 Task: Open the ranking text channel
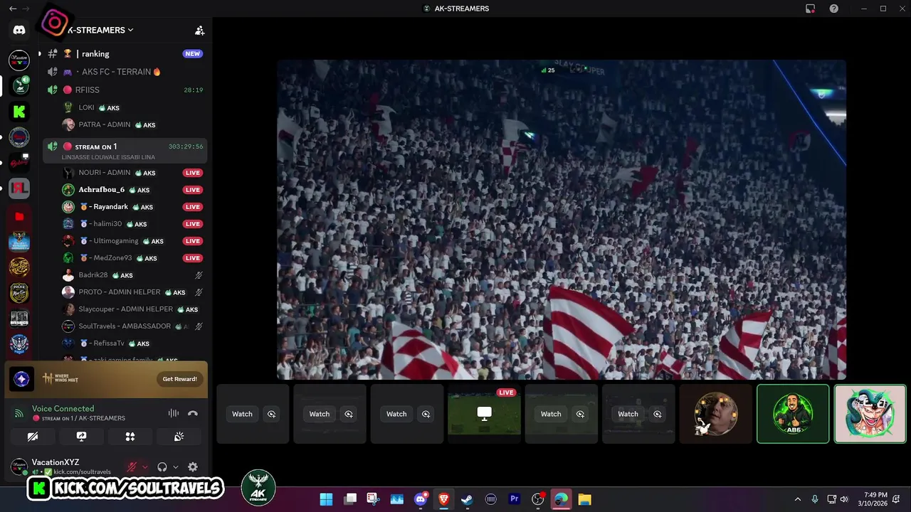(125, 53)
